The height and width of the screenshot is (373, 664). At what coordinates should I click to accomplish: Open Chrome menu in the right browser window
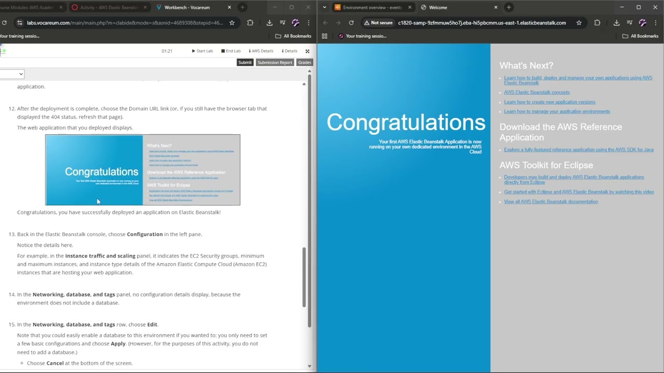[656, 23]
